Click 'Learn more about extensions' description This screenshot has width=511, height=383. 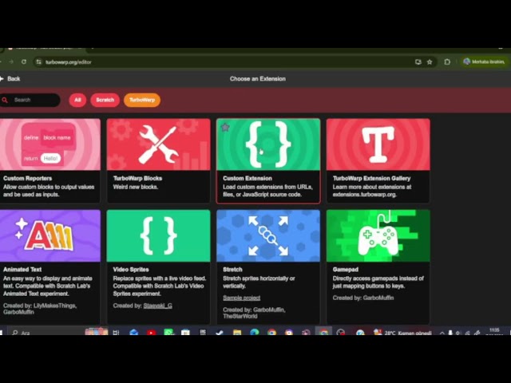[372, 191]
